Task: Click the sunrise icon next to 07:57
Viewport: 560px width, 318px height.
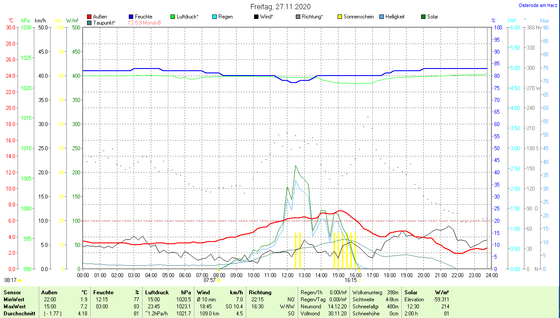Action: (x=218, y=280)
